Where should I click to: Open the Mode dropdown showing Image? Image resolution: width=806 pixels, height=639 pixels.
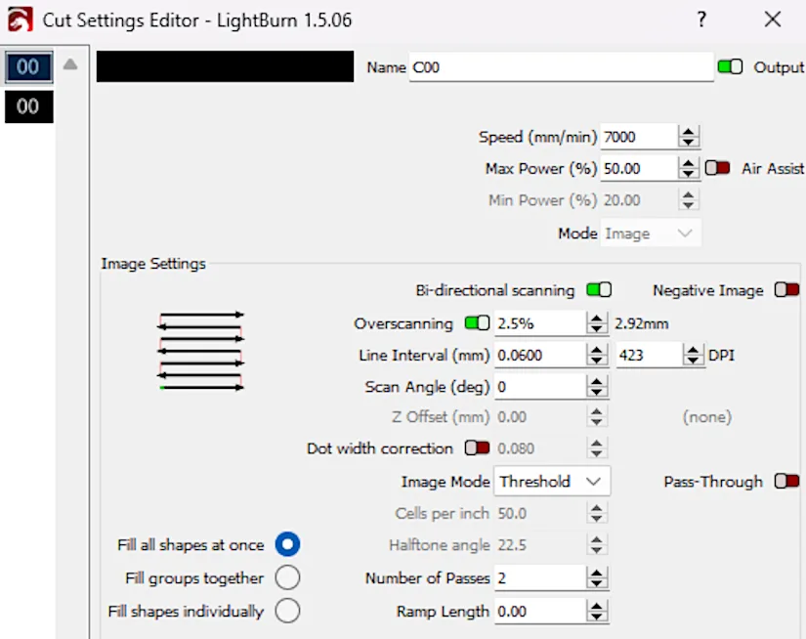(651, 234)
